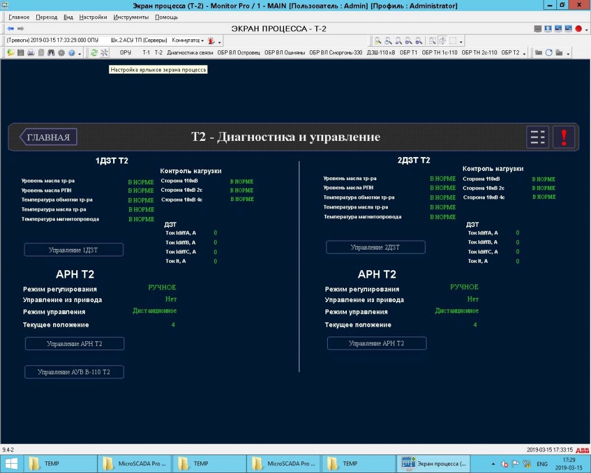The width and height of the screenshot is (591, 473).
Task: Open the alarm list via red exclamation icon
Action: (563, 137)
